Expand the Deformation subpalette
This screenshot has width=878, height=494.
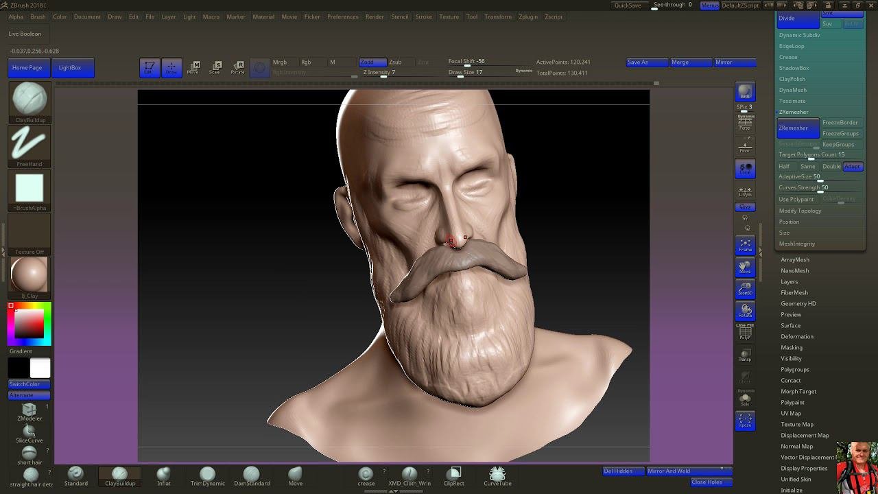(796, 337)
